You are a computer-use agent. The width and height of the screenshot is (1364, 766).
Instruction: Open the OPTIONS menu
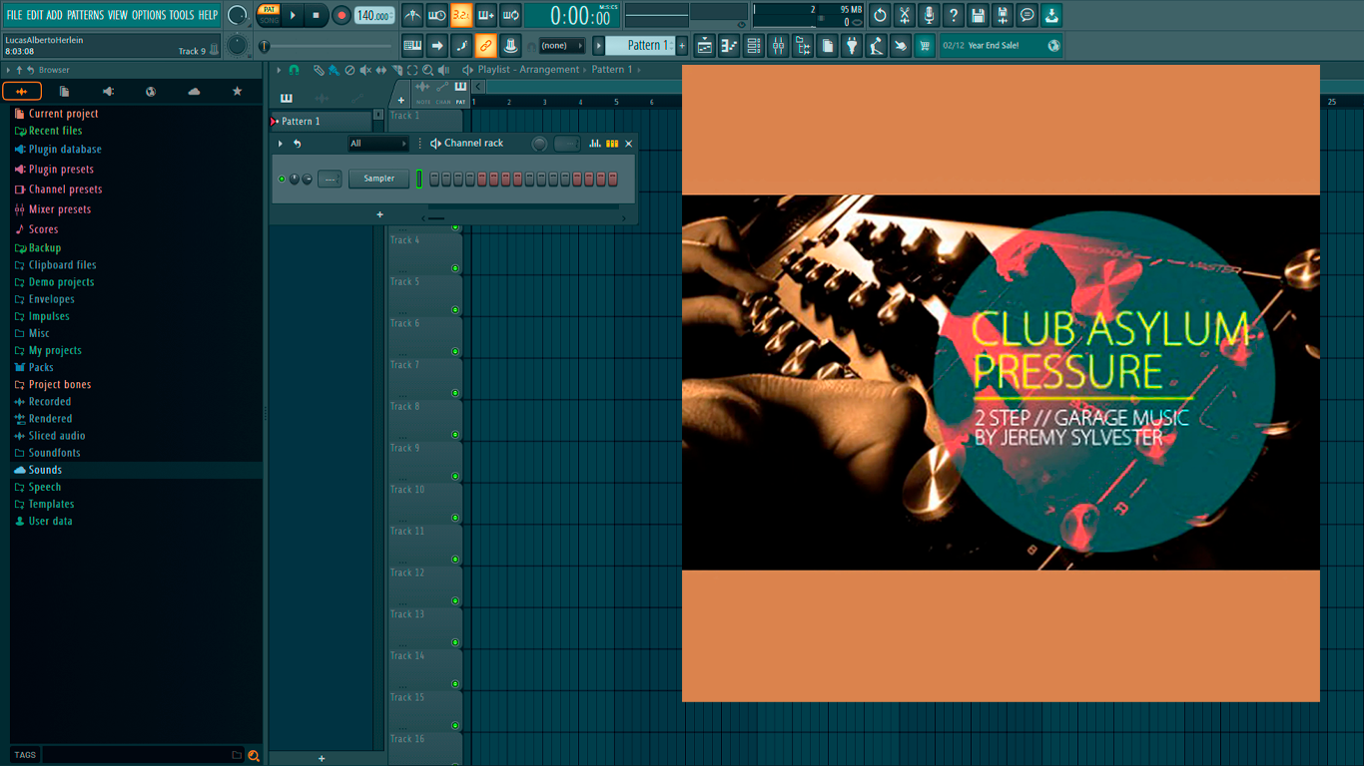point(149,15)
